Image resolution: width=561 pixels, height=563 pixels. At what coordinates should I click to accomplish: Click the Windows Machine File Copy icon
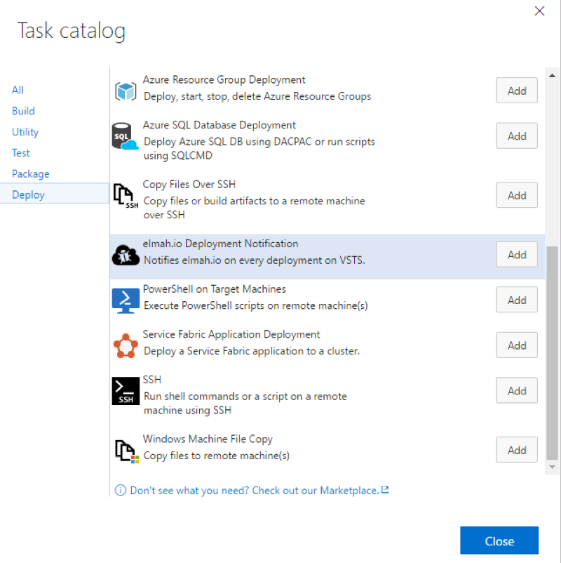point(125,449)
